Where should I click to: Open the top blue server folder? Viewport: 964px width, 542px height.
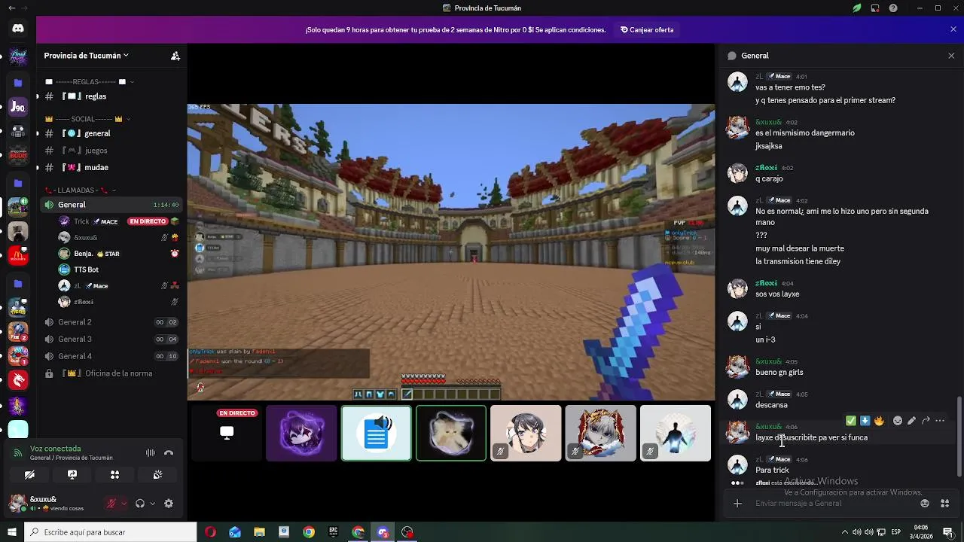pyautogui.click(x=18, y=83)
